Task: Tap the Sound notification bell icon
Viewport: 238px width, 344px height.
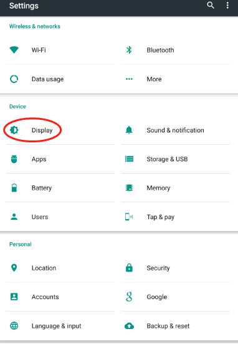Action: click(129, 130)
